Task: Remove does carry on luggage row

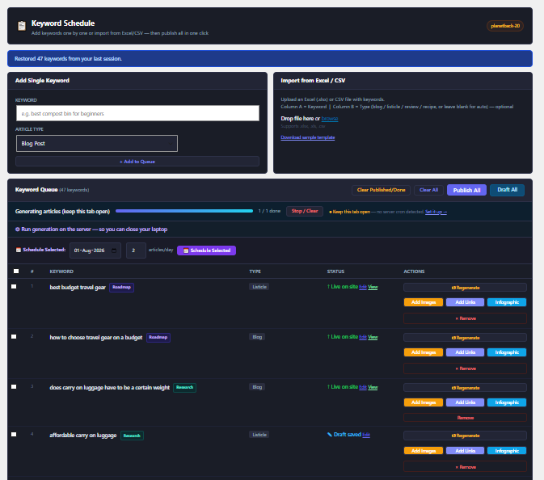Action: click(465, 418)
